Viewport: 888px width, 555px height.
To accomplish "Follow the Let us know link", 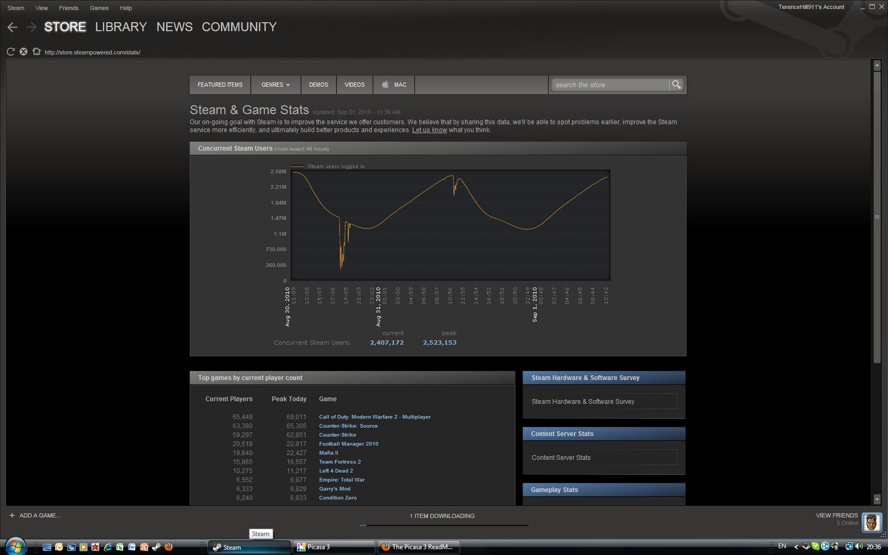I will (430, 130).
